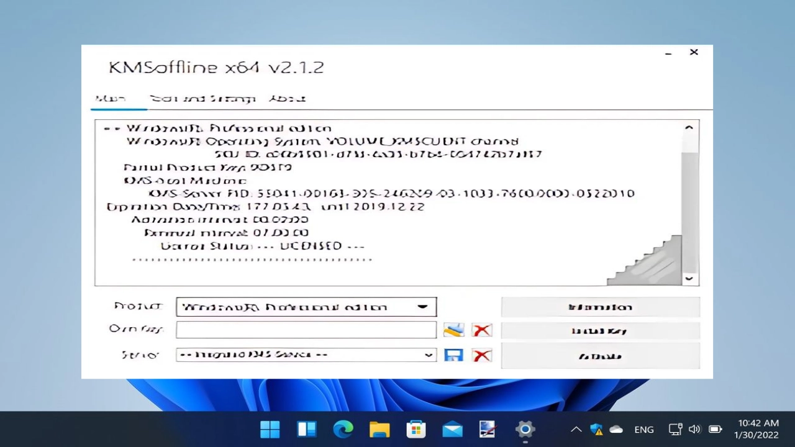This screenshot has height=447, width=795.
Task: Click the Install Key button
Action: pyautogui.click(x=600, y=331)
